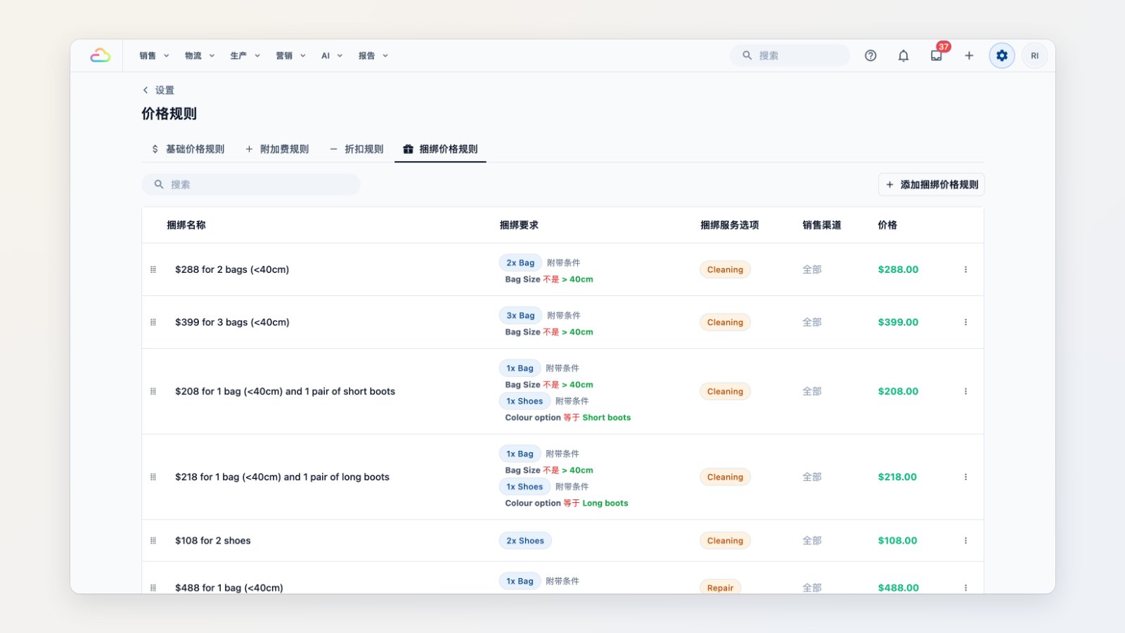Expand the AI menu dropdown
Viewport: 1125px width, 633px height.
(x=332, y=56)
